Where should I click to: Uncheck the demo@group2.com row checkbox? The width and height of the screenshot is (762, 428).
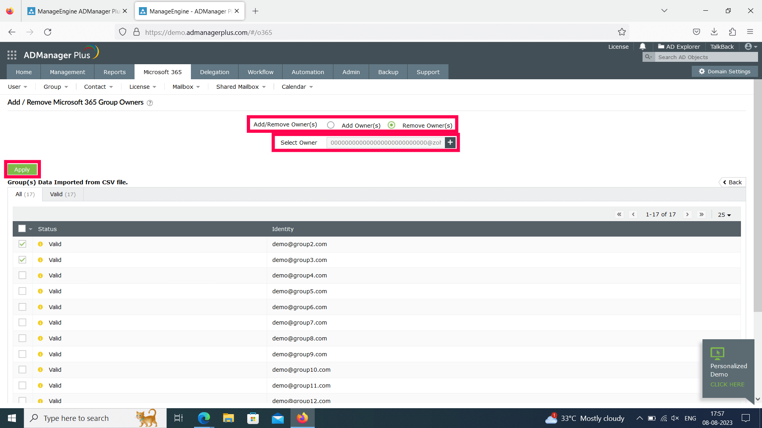[22, 244]
